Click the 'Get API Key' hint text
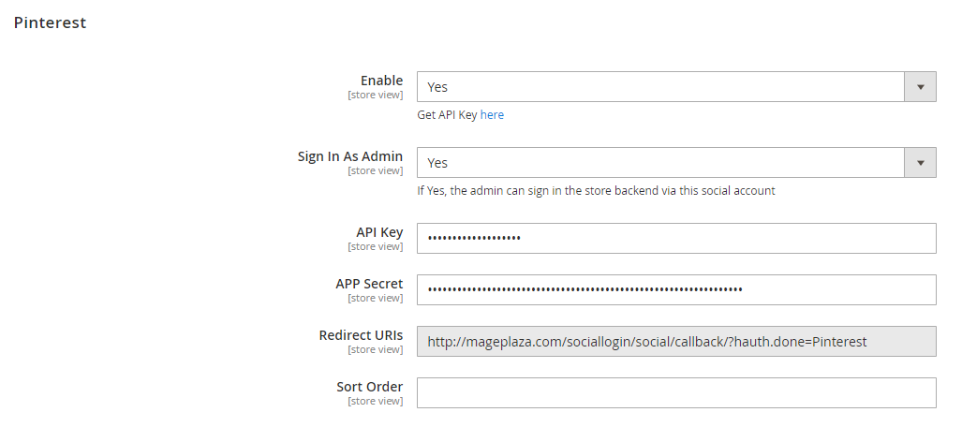The height and width of the screenshot is (442, 962). click(447, 115)
